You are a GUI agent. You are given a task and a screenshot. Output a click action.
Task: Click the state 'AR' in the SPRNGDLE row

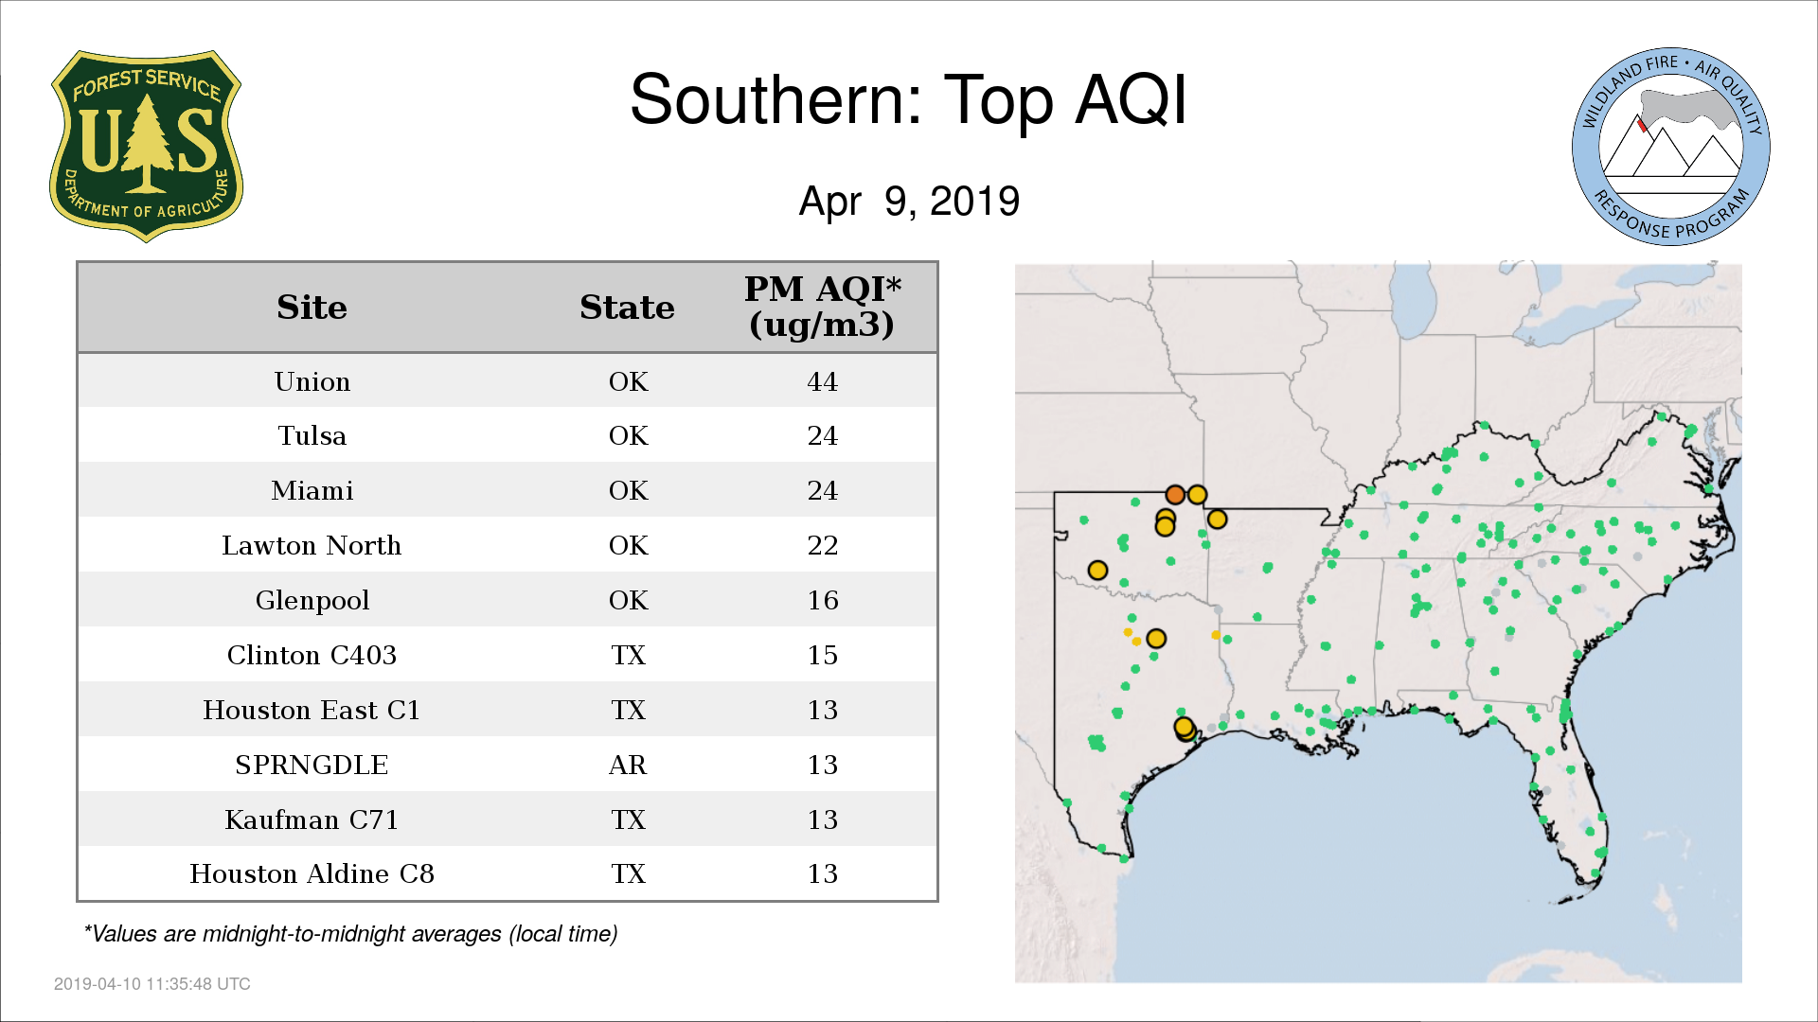point(628,765)
